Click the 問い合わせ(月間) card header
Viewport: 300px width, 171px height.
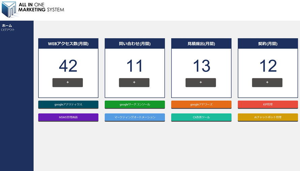[135, 44]
